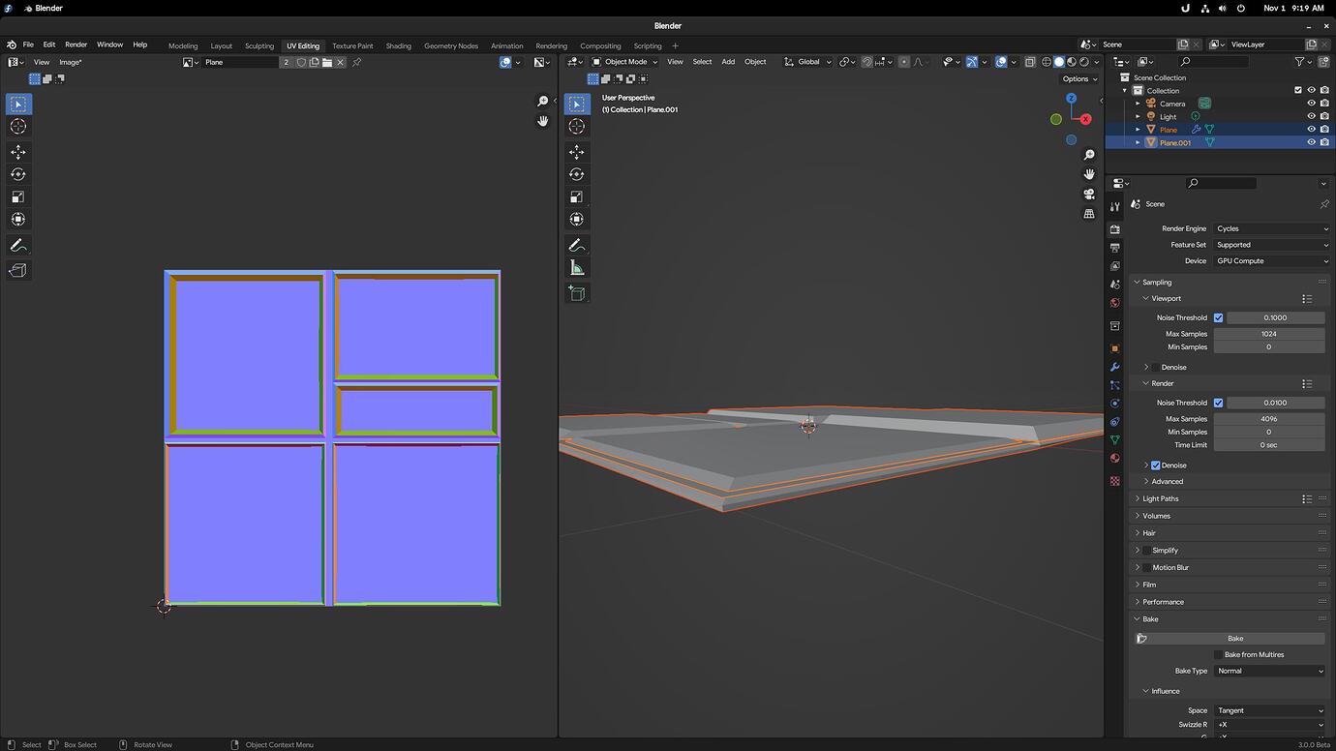Open the Output properties tab
Image resolution: width=1336 pixels, height=751 pixels.
[1115, 248]
